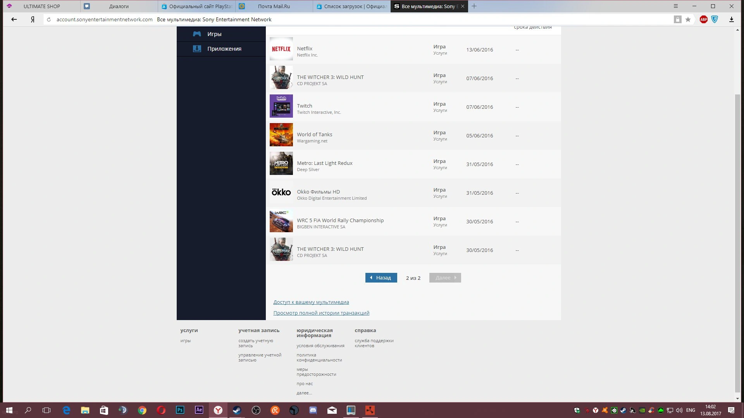744x418 pixels.
Task: Open the Доступ к вашему мультимедиа link
Action: pos(311,302)
